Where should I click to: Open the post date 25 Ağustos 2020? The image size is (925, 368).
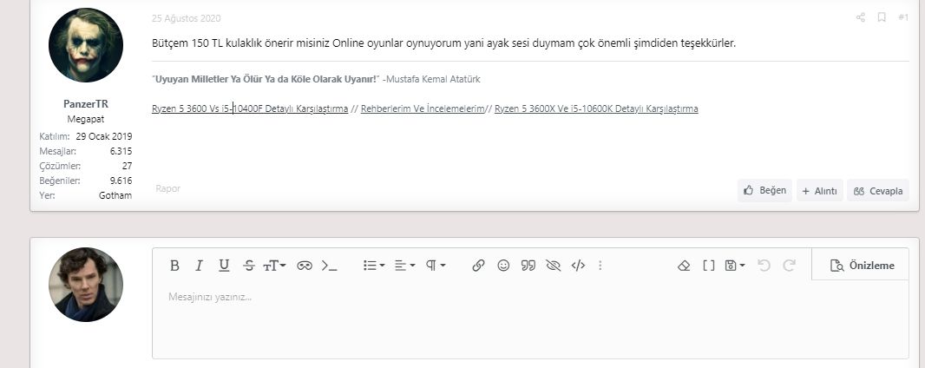[187, 18]
